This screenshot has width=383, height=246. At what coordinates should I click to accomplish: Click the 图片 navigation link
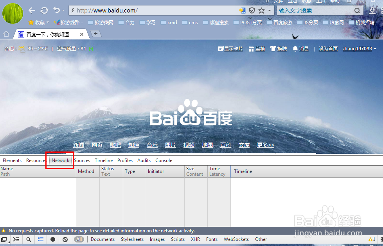(x=171, y=145)
